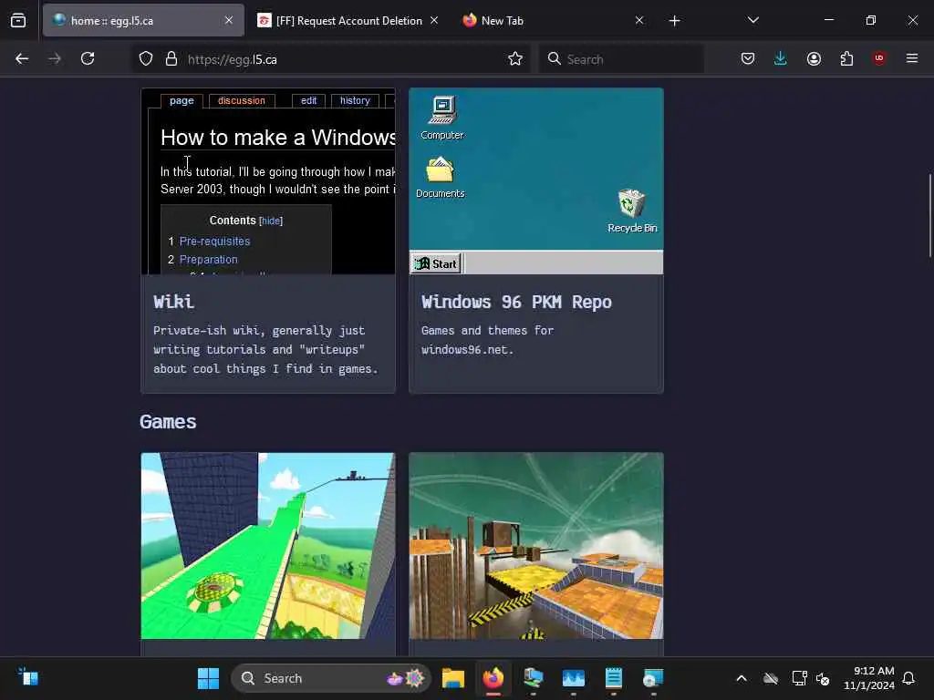
Task: Open the Extensions puzzle icon
Action: pos(846,59)
